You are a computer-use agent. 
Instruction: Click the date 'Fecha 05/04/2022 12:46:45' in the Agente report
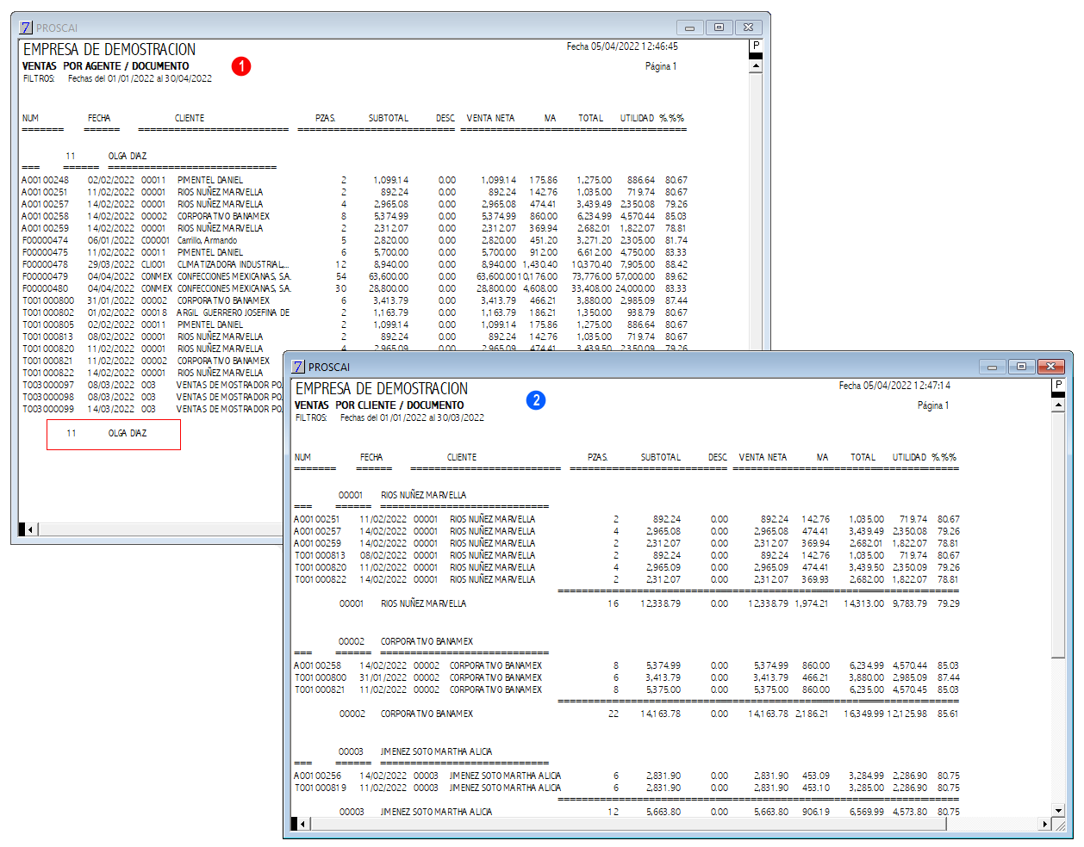click(622, 46)
